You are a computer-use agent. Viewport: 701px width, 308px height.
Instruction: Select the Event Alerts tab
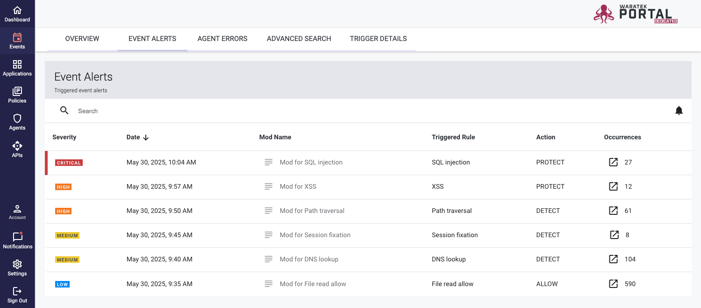(x=152, y=39)
